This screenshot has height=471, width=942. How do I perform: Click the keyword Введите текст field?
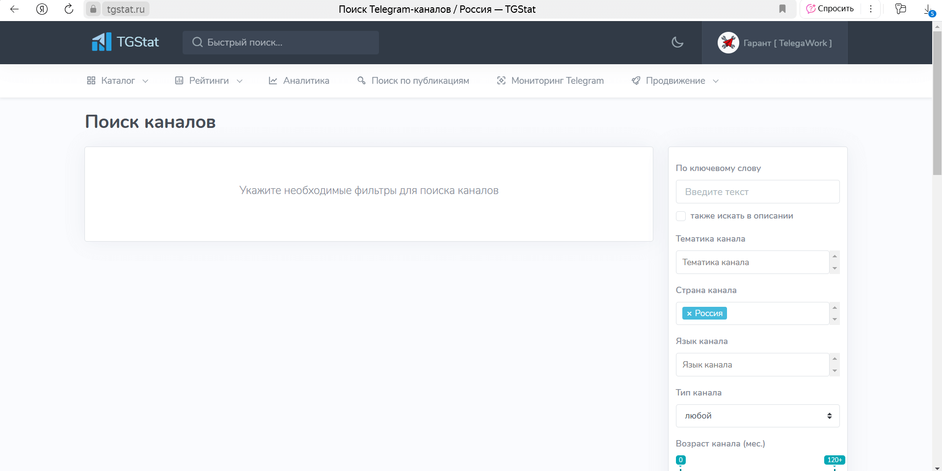757,192
